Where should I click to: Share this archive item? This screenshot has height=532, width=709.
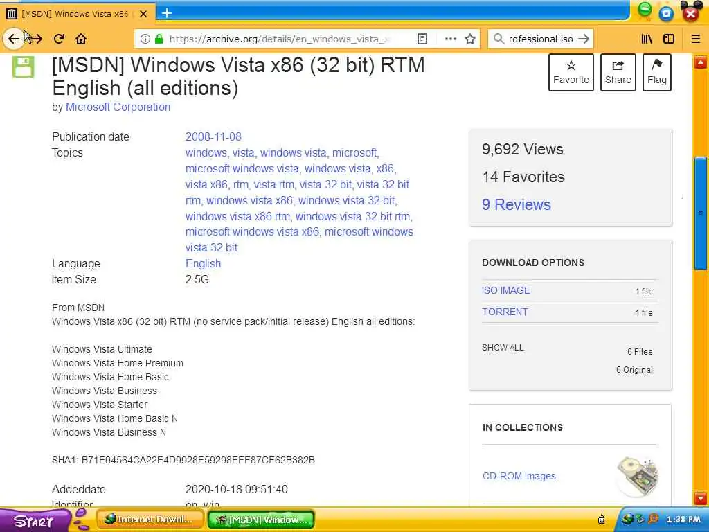pos(618,72)
